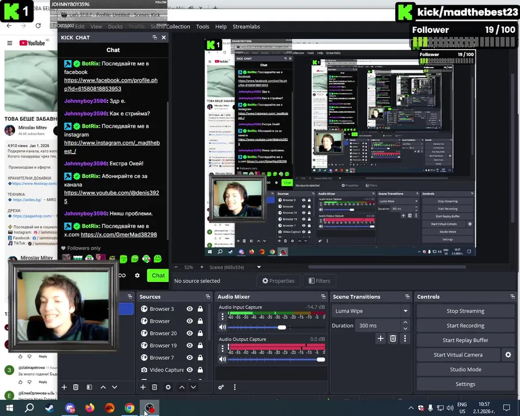Viewport: 520px width, 416px height.
Task: Open Steam from the taskbar
Action: 50,408
